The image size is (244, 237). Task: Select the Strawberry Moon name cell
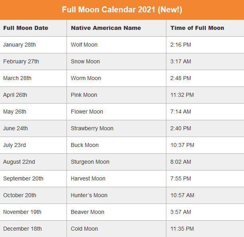pos(92,129)
